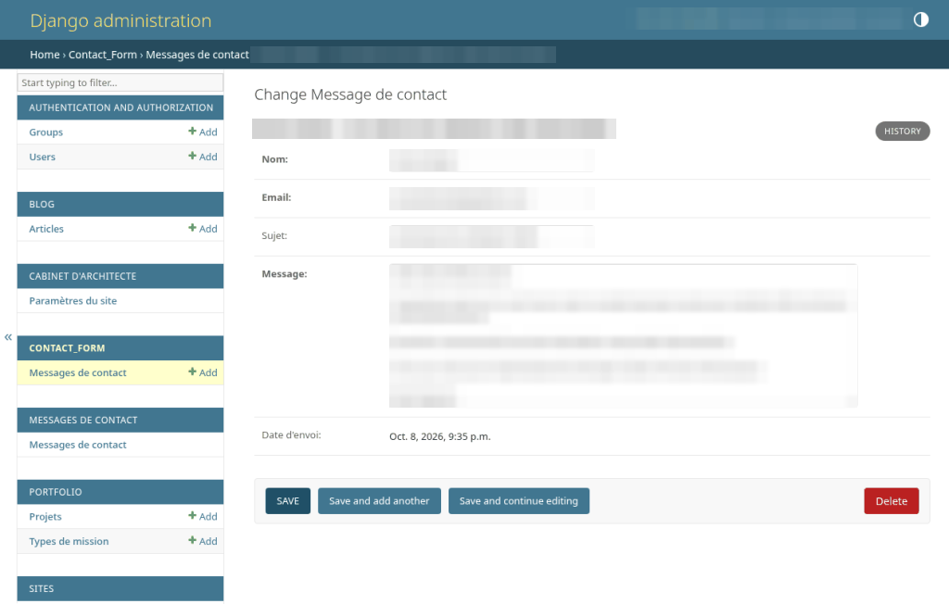The height and width of the screenshot is (604, 949).
Task: Go to Messages de contact breadcrumb
Action: [x=197, y=55]
